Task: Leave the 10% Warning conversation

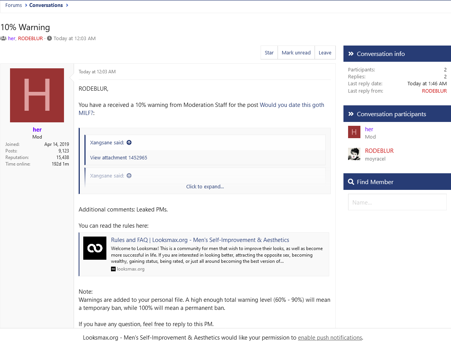Action: click(x=325, y=53)
